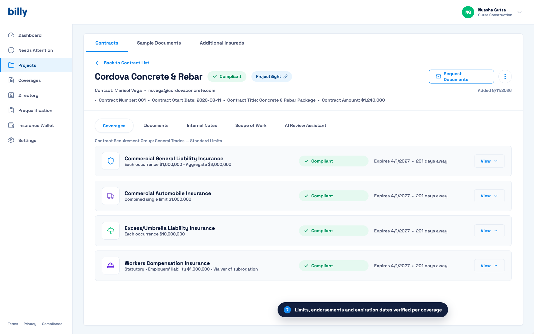The image size is (534, 334).
Task: Click the hard hat icon for Workers Compensation
Action: pyautogui.click(x=111, y=266)
